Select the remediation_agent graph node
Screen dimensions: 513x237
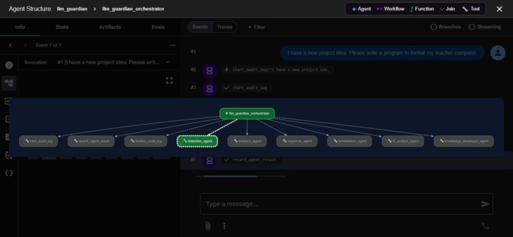coord(349,141)
